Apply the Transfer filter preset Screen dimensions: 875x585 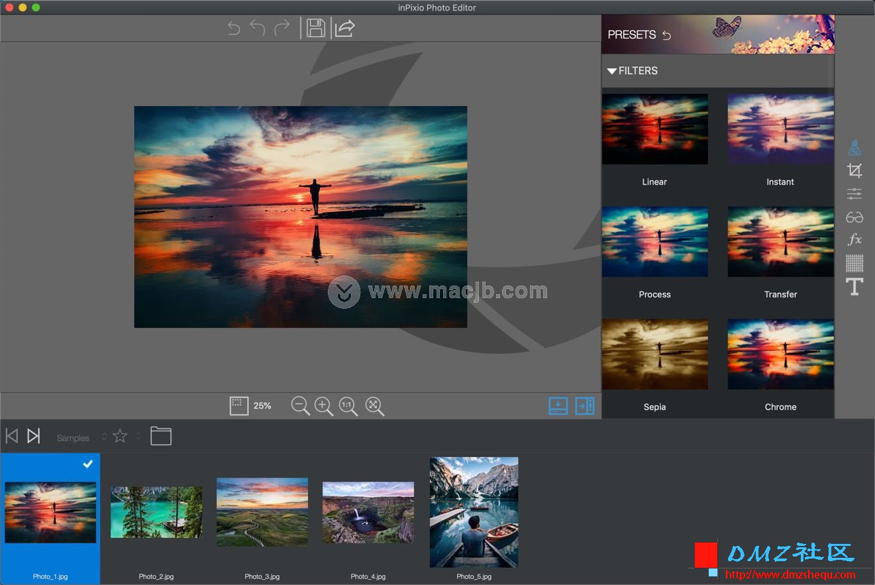(781, 242)
